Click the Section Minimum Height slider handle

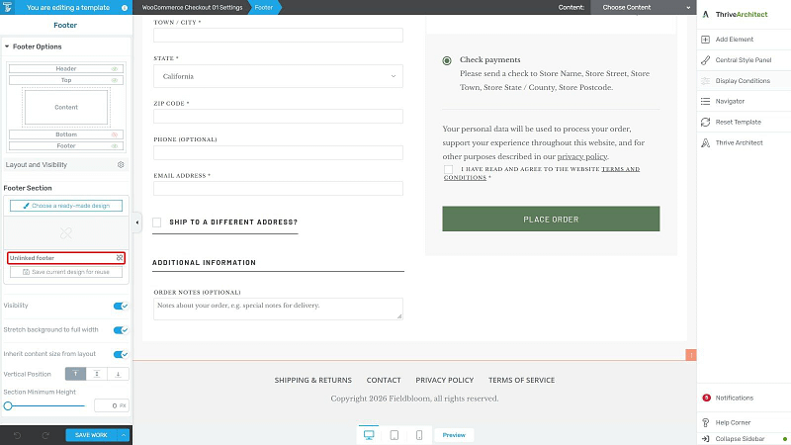click(x=8, y=405)
